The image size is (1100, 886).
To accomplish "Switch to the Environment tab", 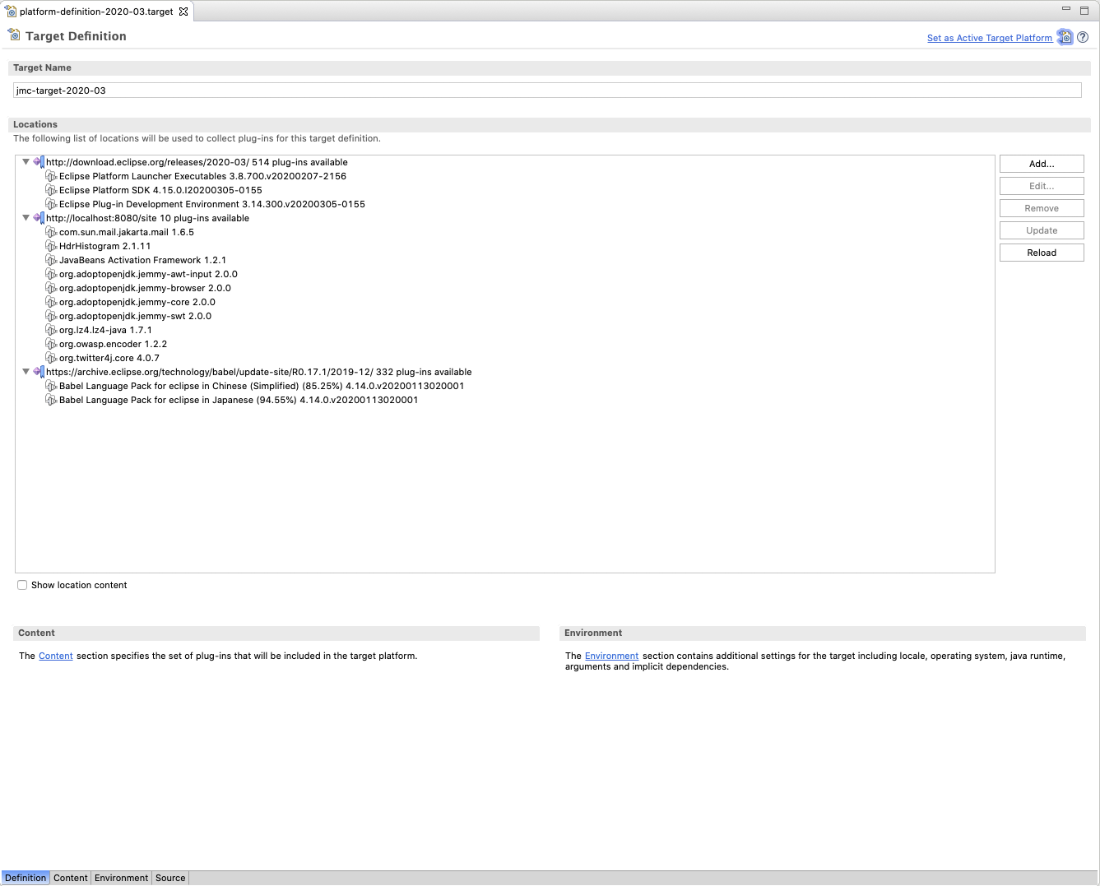I will [122, 878].
